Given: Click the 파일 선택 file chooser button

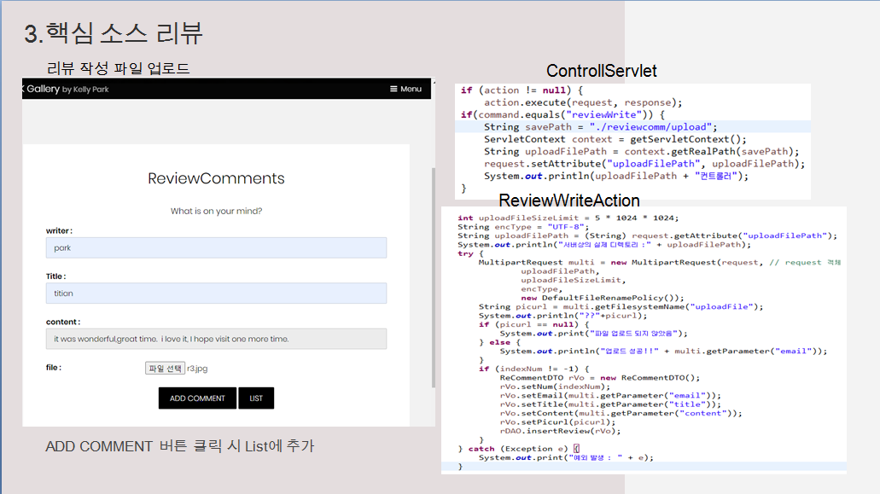Looking at the screenshot, I should pos(164,367).
